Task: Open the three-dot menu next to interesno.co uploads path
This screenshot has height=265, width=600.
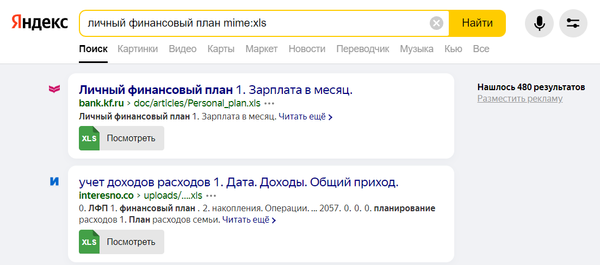Action: point(211,196)
